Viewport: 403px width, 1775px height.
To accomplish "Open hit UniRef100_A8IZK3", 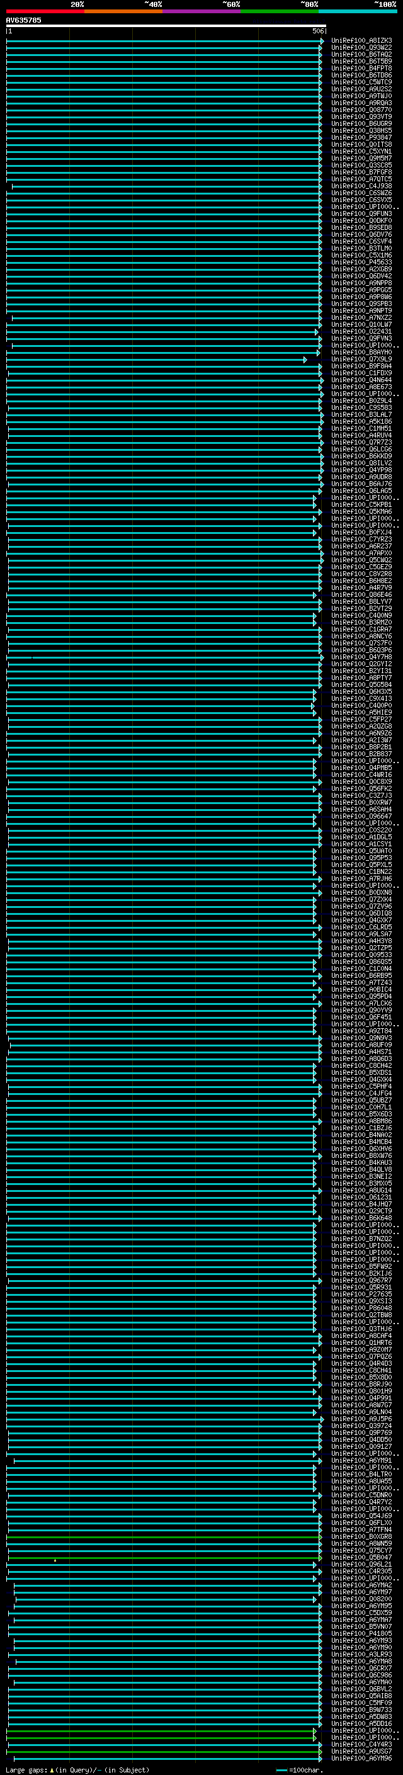I will coord(361,41).
